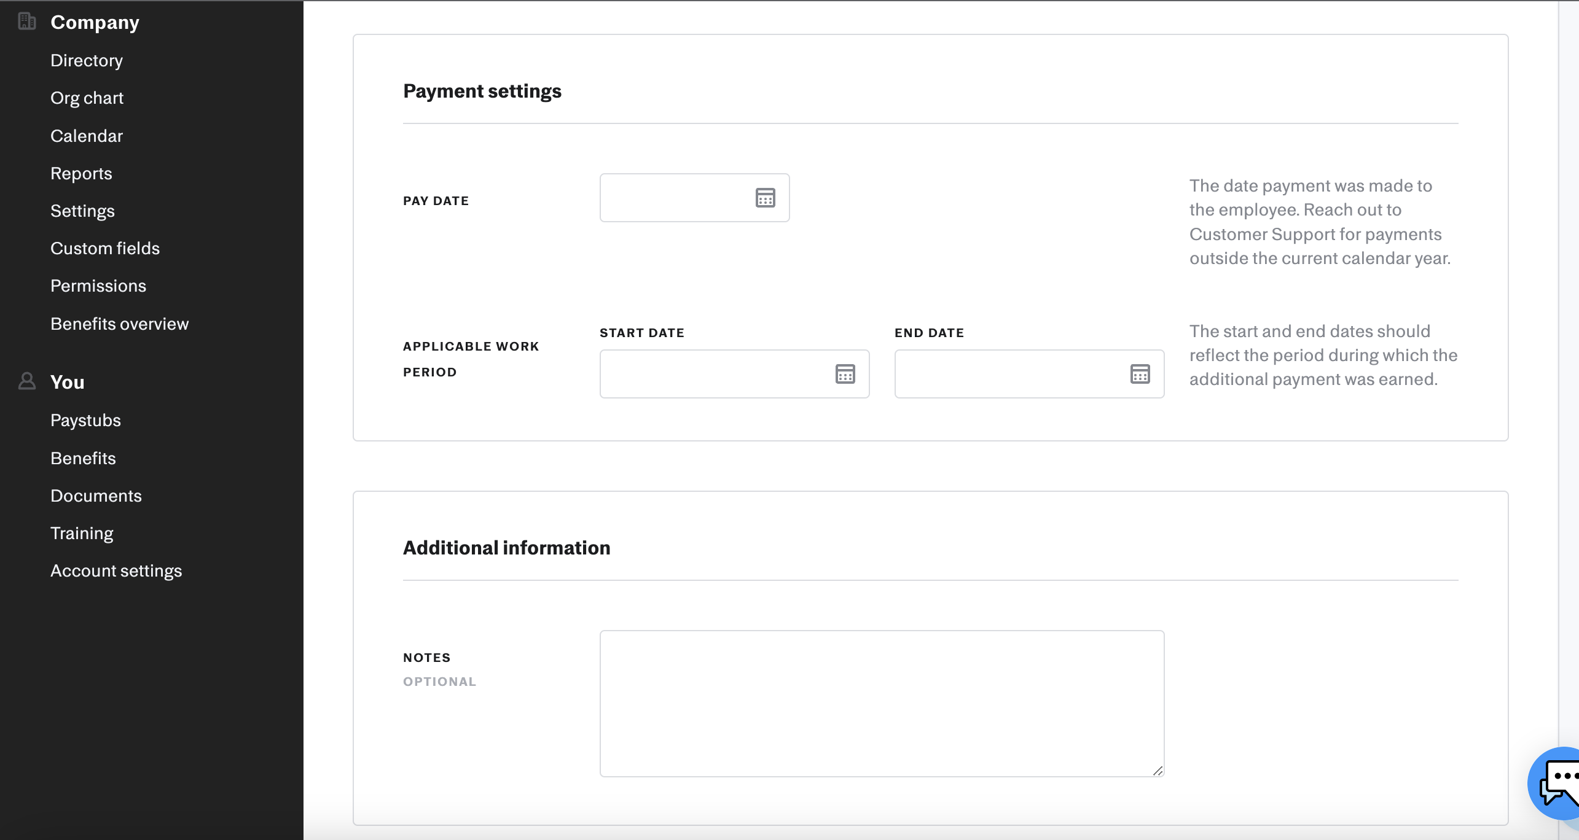Viewport: 1579px width, 840px height.
Task: Open the chat support bubble icon
Action: (1554, 783)
